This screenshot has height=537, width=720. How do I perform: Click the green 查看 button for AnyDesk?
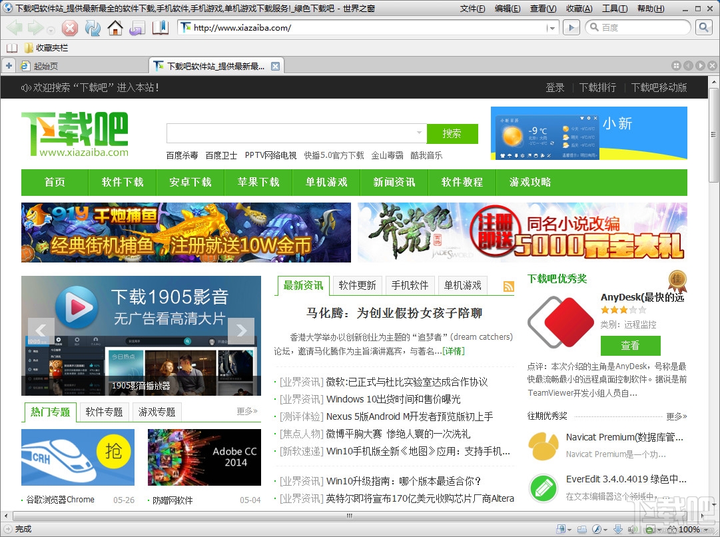click(631, 345)
